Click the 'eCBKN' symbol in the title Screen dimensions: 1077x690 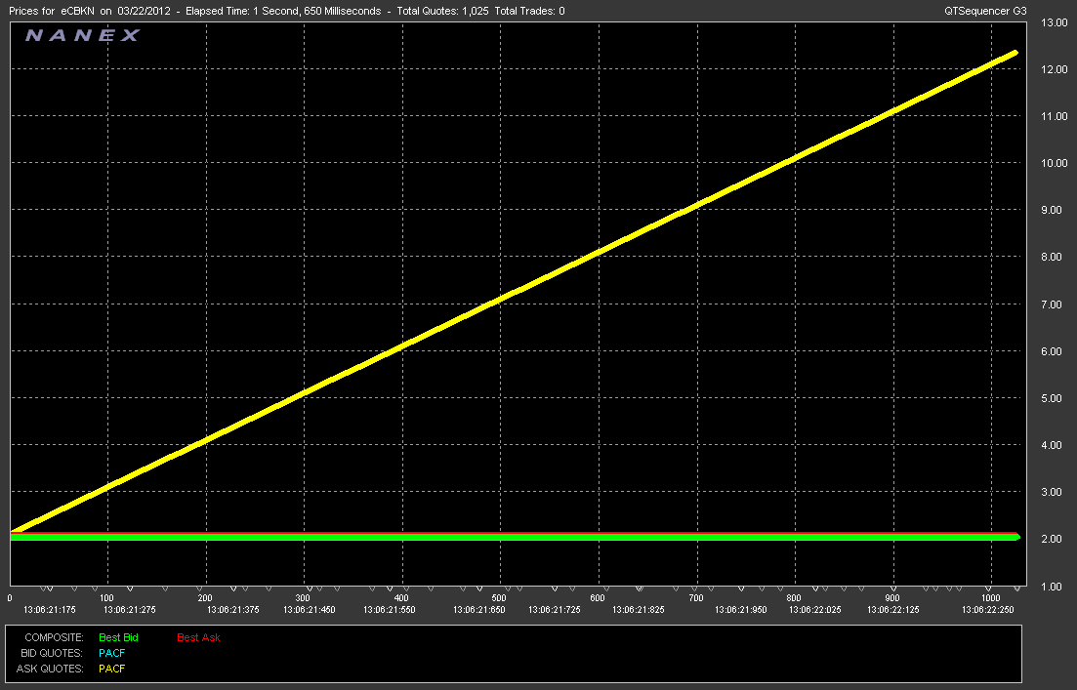[77, 11]
